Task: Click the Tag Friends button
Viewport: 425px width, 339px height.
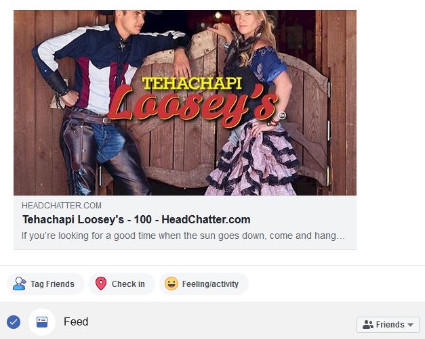Action: [45, 284]
